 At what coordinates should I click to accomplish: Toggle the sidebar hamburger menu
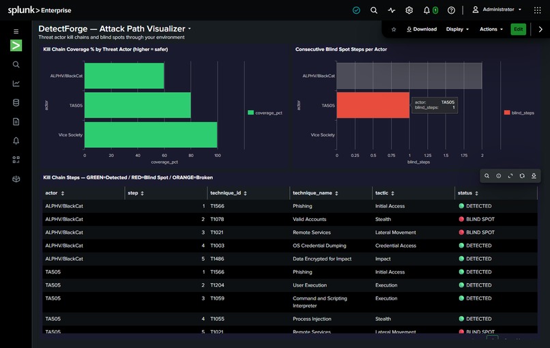point(16,31)
